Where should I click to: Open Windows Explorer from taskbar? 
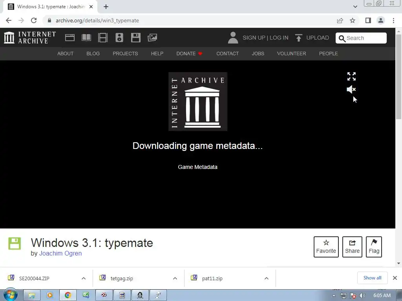pyautogui.click(x=31, y=296)
